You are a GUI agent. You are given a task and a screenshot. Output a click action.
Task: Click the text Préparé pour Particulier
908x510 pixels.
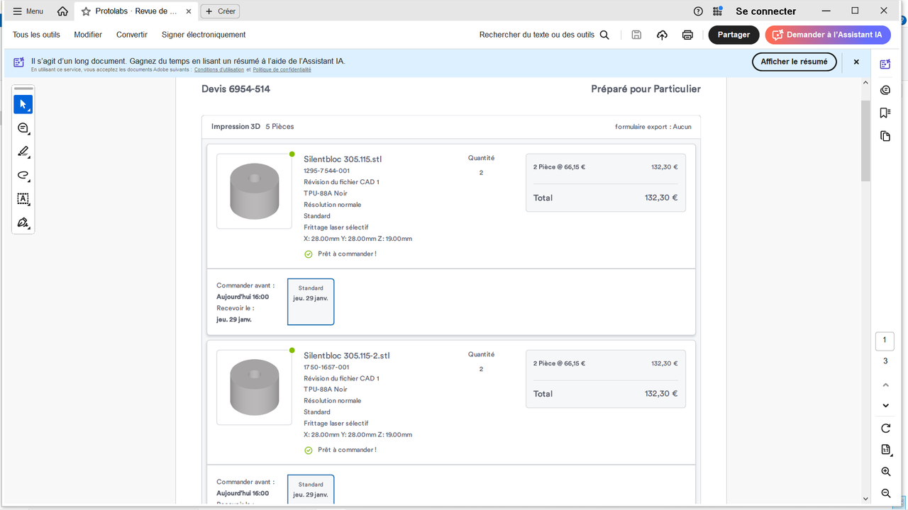click(646, 89)
